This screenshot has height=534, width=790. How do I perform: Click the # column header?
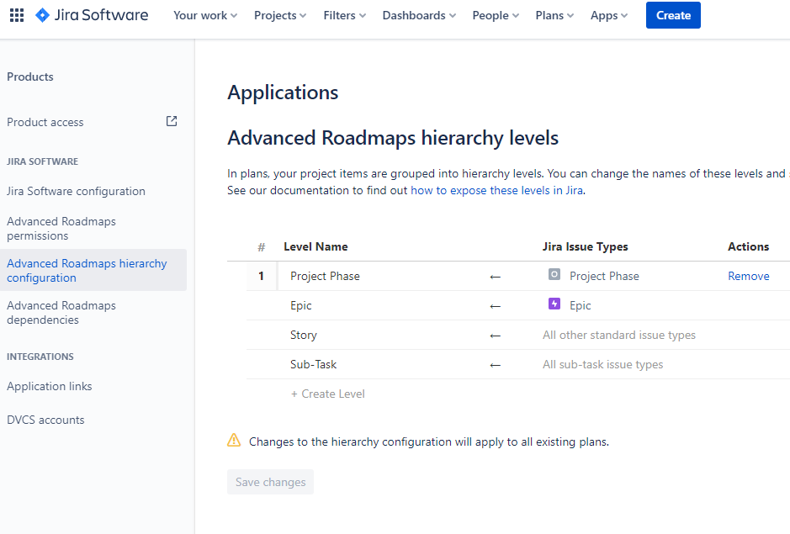[x=261, y=247]
